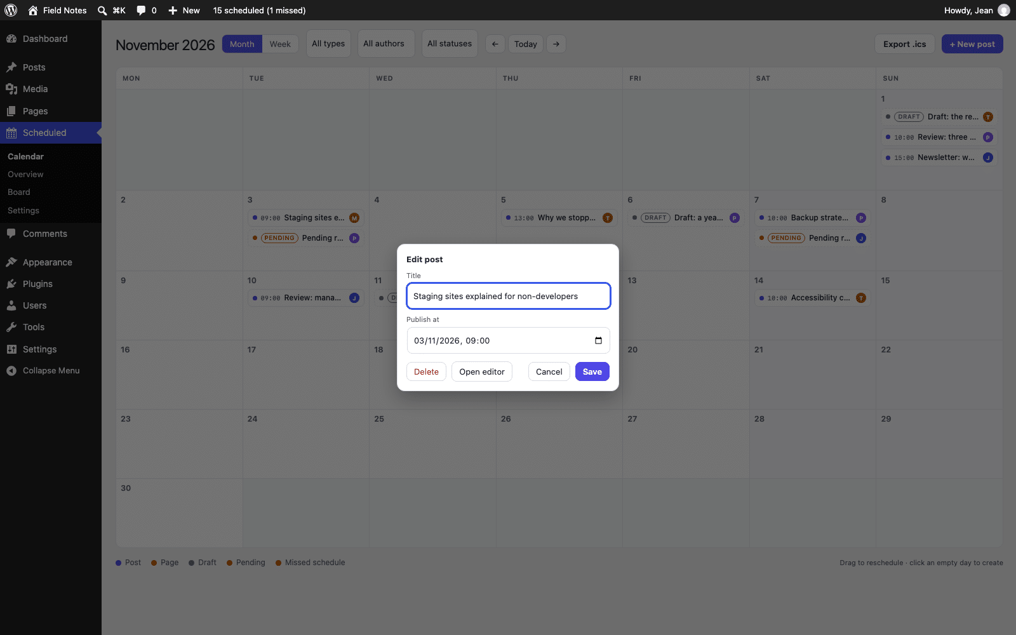Open the search ⌘K icon

pos(102,10)
